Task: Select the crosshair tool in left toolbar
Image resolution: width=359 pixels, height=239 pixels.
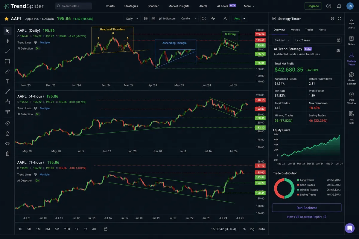Action: point(7,41)
